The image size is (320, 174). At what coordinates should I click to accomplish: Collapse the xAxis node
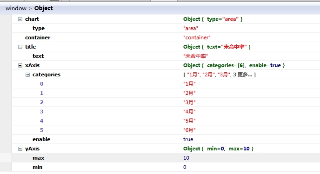pyautogui.click(x=20, y=65)
